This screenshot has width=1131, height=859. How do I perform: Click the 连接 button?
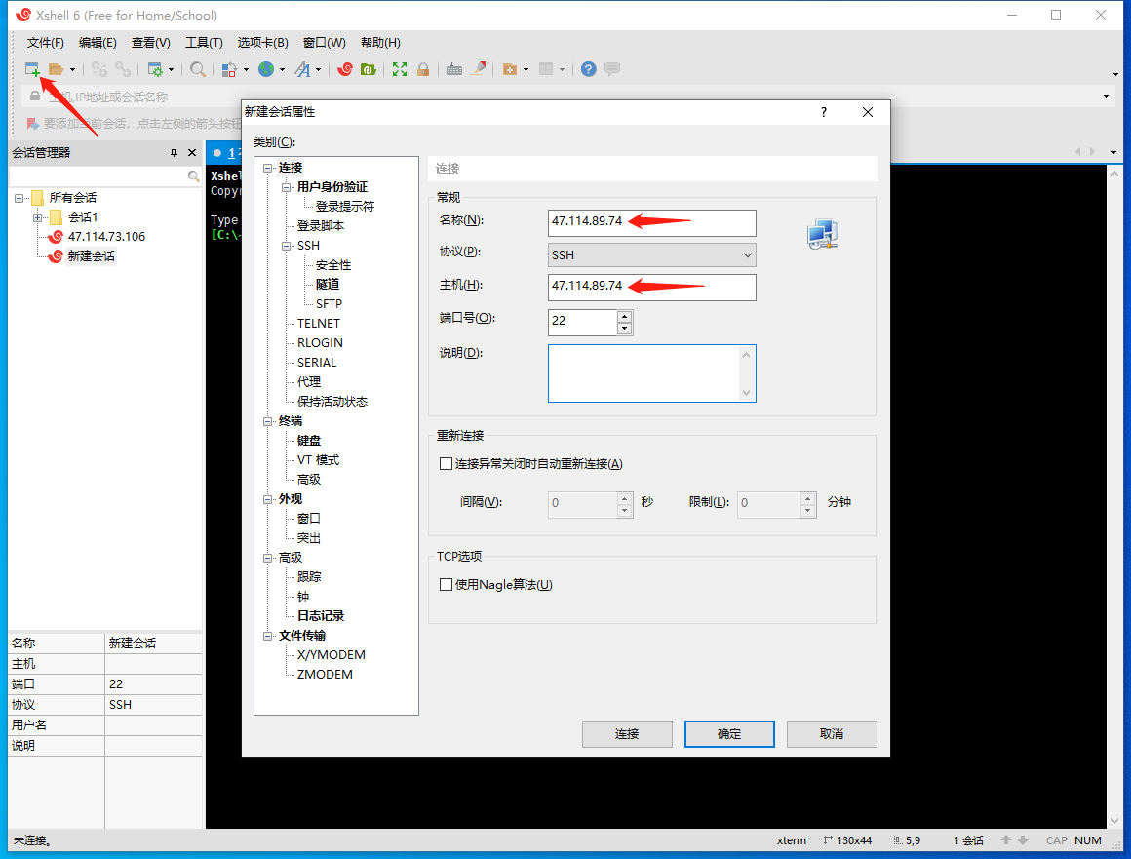[627, 733]
